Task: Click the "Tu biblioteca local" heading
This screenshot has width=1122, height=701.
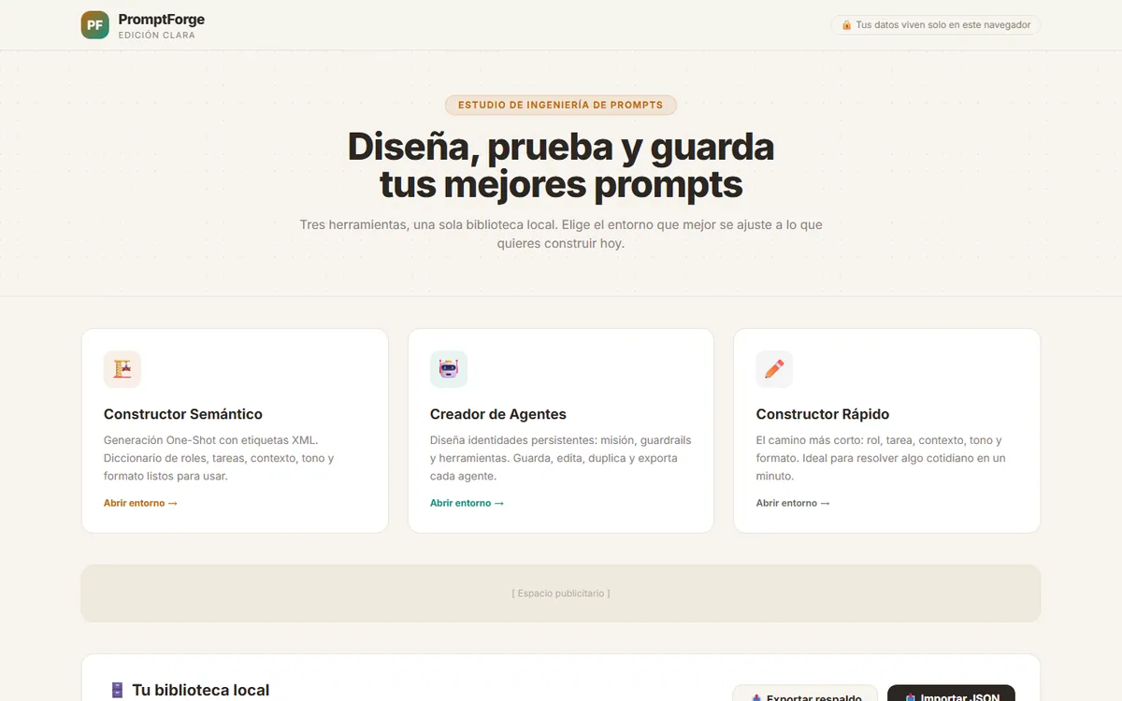Action: pyautogui.click(x=201, y=691)
